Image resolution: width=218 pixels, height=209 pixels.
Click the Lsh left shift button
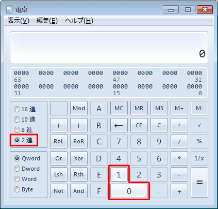[59, 174]
